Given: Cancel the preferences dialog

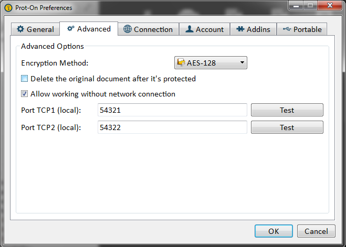Looking at the screenshot, I should (x=316, y=231).
